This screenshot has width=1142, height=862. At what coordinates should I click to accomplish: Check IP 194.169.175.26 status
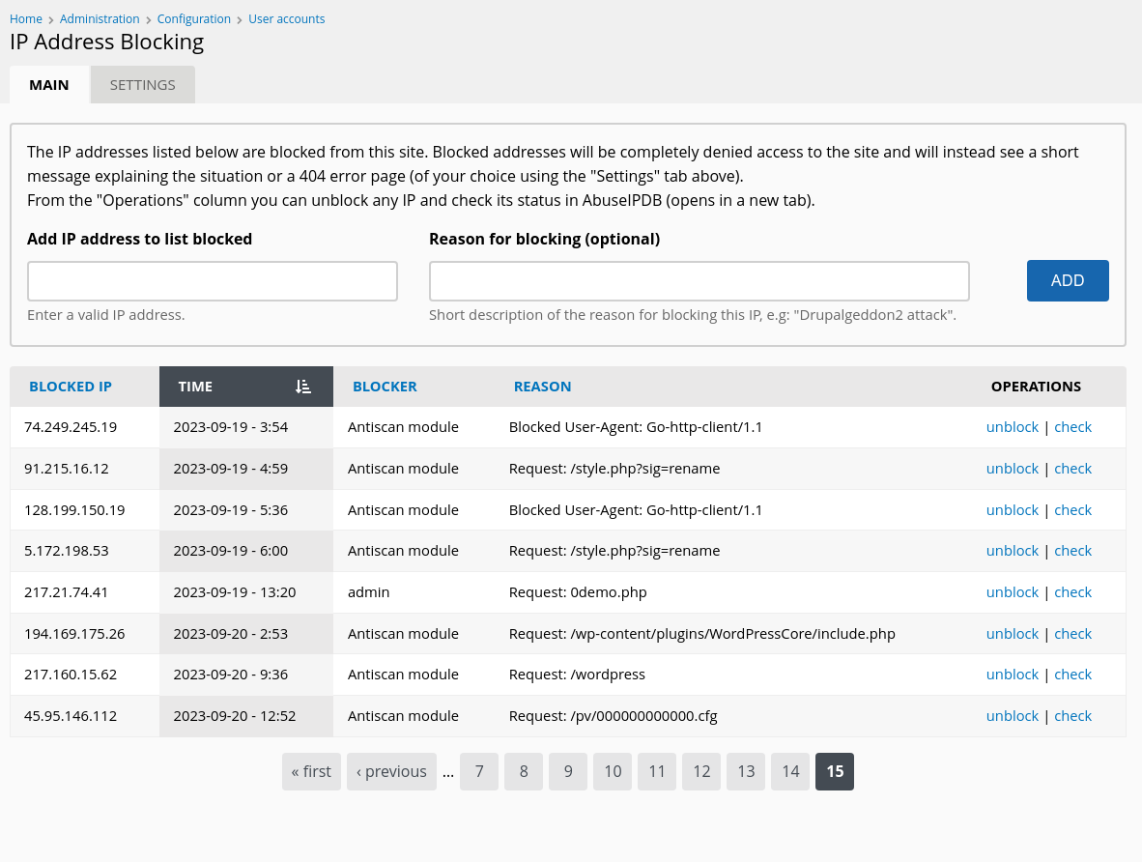click(x=1072, y=634)
